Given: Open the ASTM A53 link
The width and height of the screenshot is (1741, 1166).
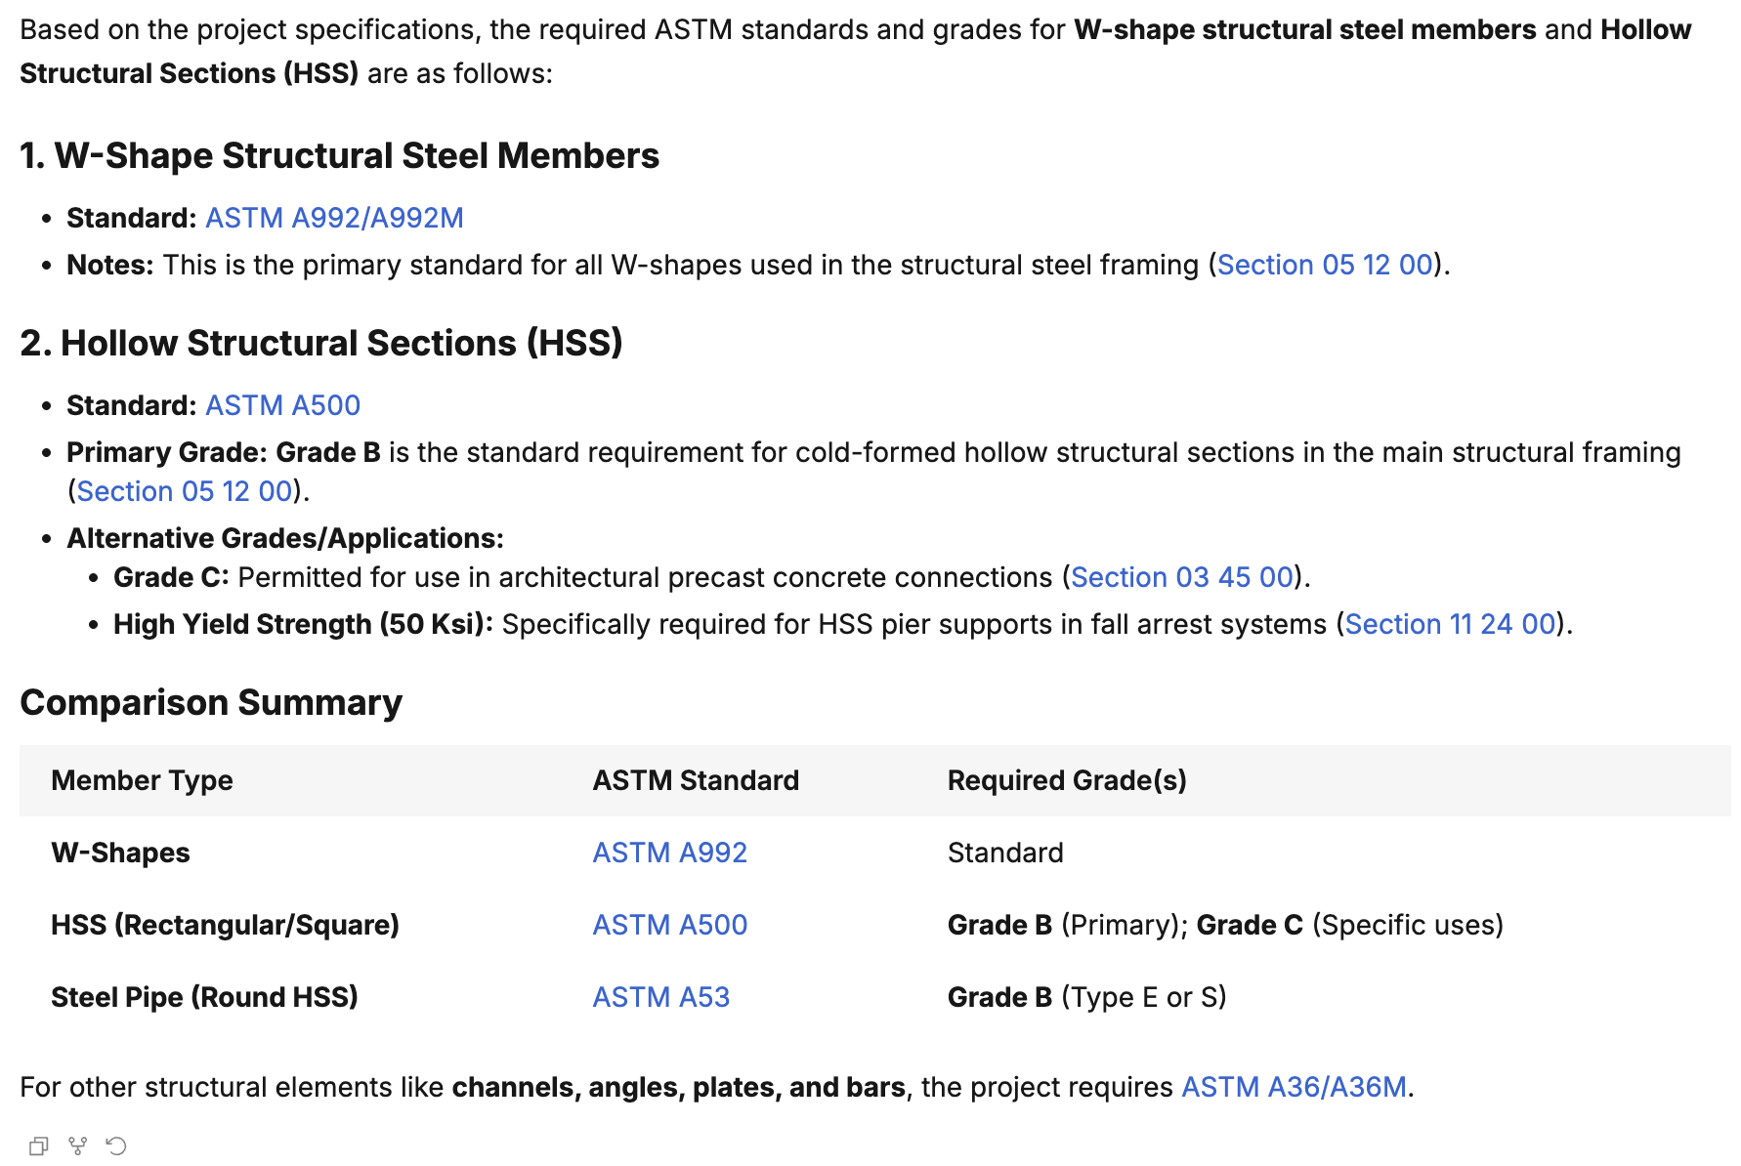Looking at the screenshot, I should click(x=661, y=997).
